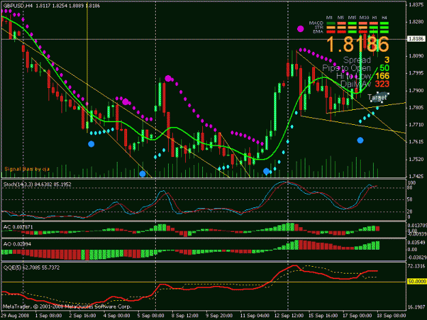Click the large magenta dot beside the MACD label
The width and height of the screenshot is (427, 320).
301,29
